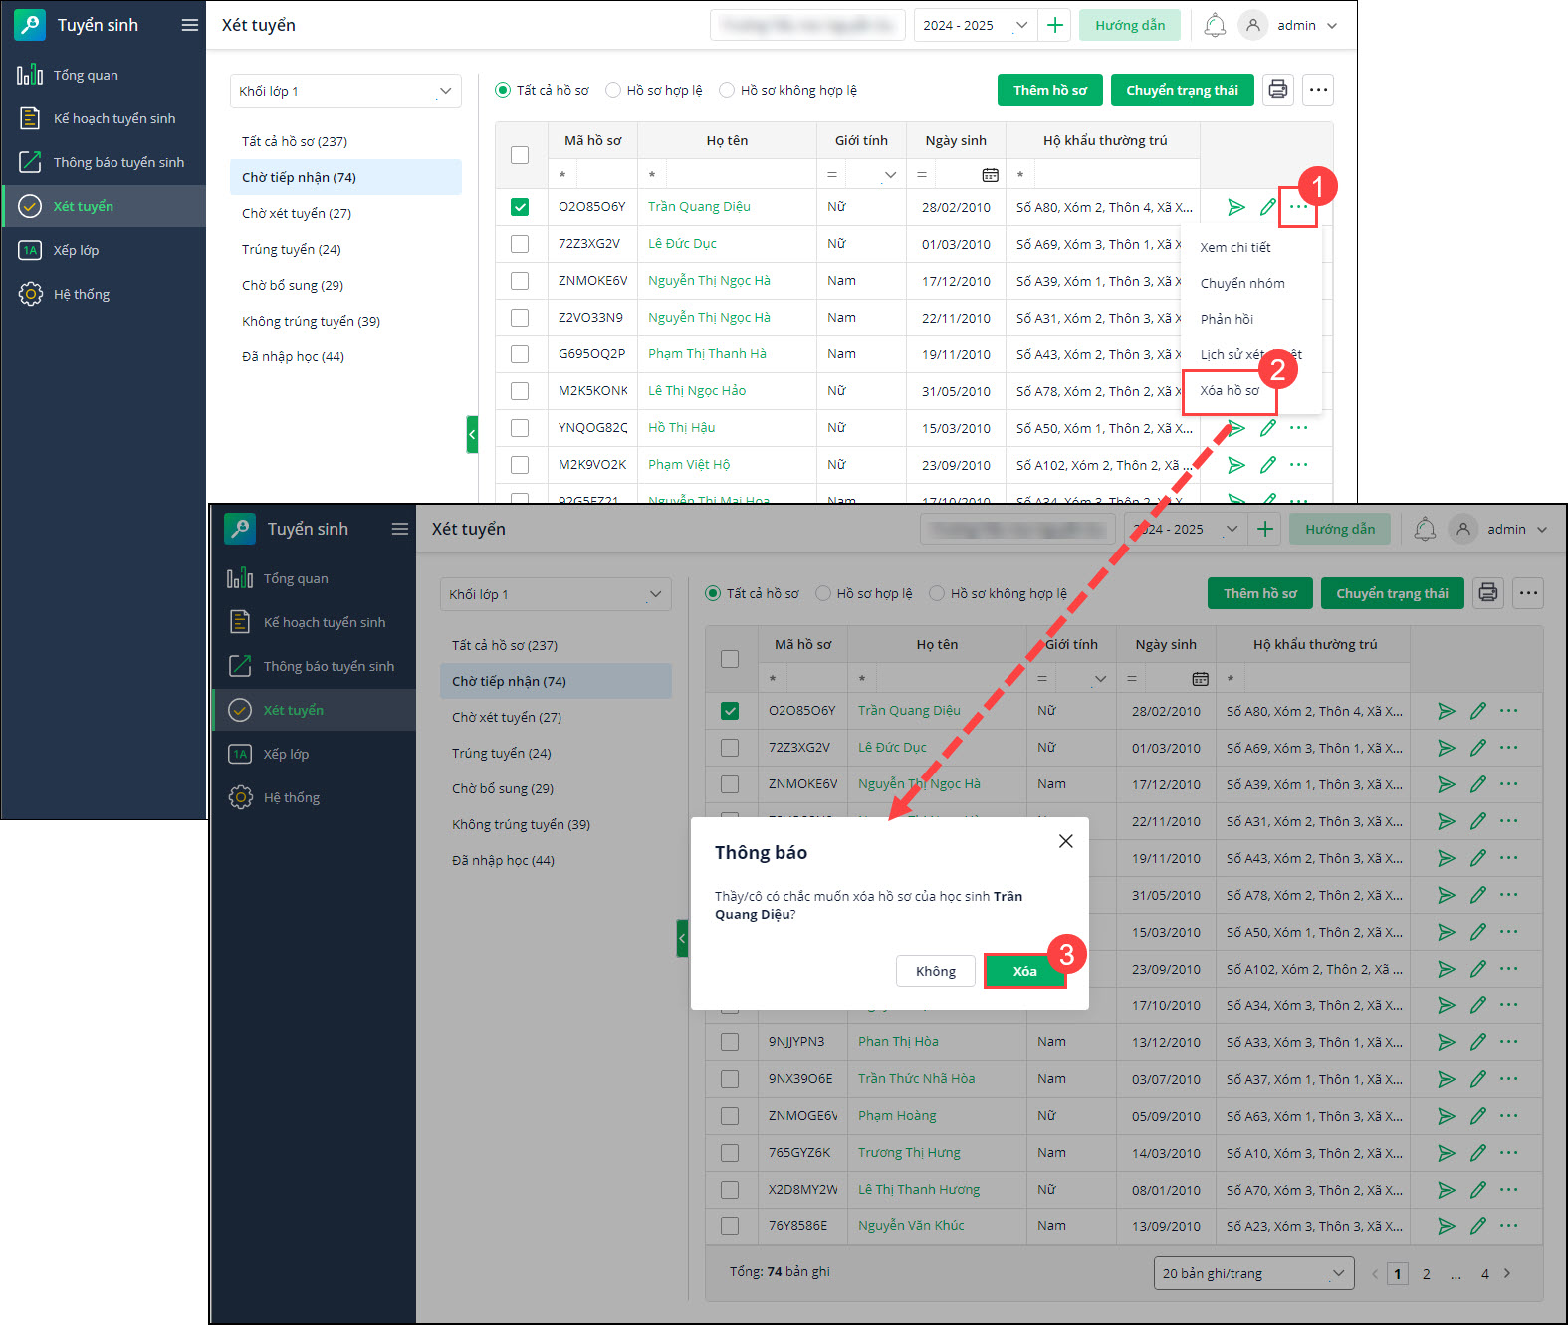Screen dimensions: 1568x1325
Task: Tick the checkbox for upper Phạm Thị Thanh Hà row
Action: click(520, 354)
